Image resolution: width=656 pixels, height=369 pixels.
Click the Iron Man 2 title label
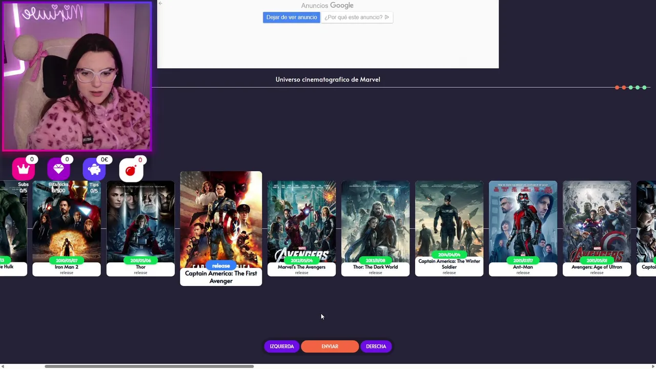[x=67, y=267]
